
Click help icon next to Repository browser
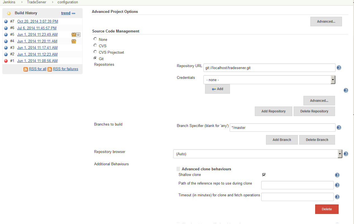coord(346,154)
